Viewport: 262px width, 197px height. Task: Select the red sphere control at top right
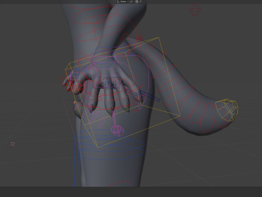[x=195, y=10]
